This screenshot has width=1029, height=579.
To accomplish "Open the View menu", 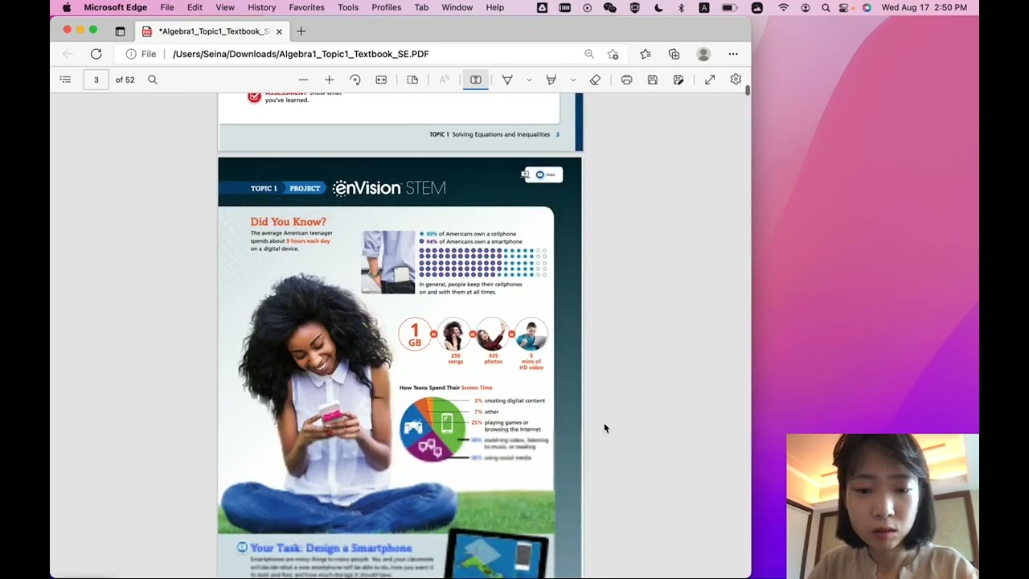I will [x=225, y=7].
